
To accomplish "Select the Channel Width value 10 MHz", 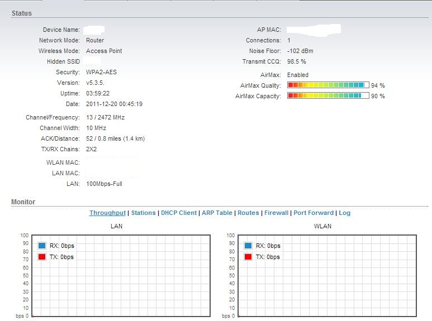I will click(x=96, y=128).
